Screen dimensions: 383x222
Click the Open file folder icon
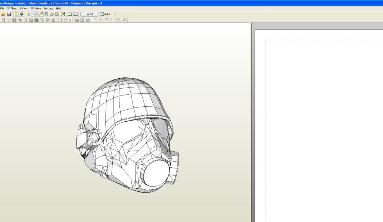tap(3, 14)
